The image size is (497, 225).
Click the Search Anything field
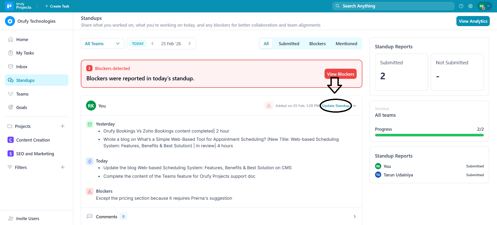pos(393,6)
